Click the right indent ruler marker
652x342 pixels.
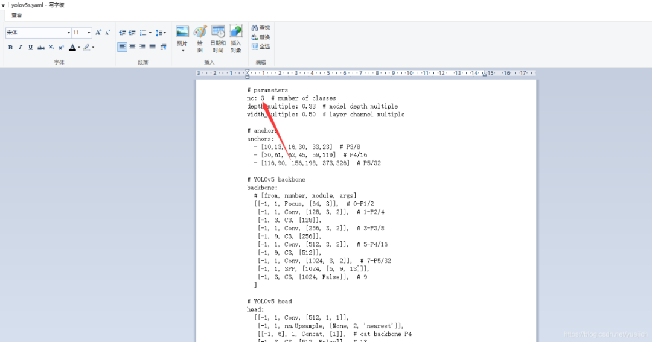pos(484,74)
